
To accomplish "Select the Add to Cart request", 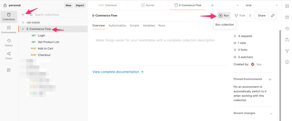I will [x=45, y=49].
